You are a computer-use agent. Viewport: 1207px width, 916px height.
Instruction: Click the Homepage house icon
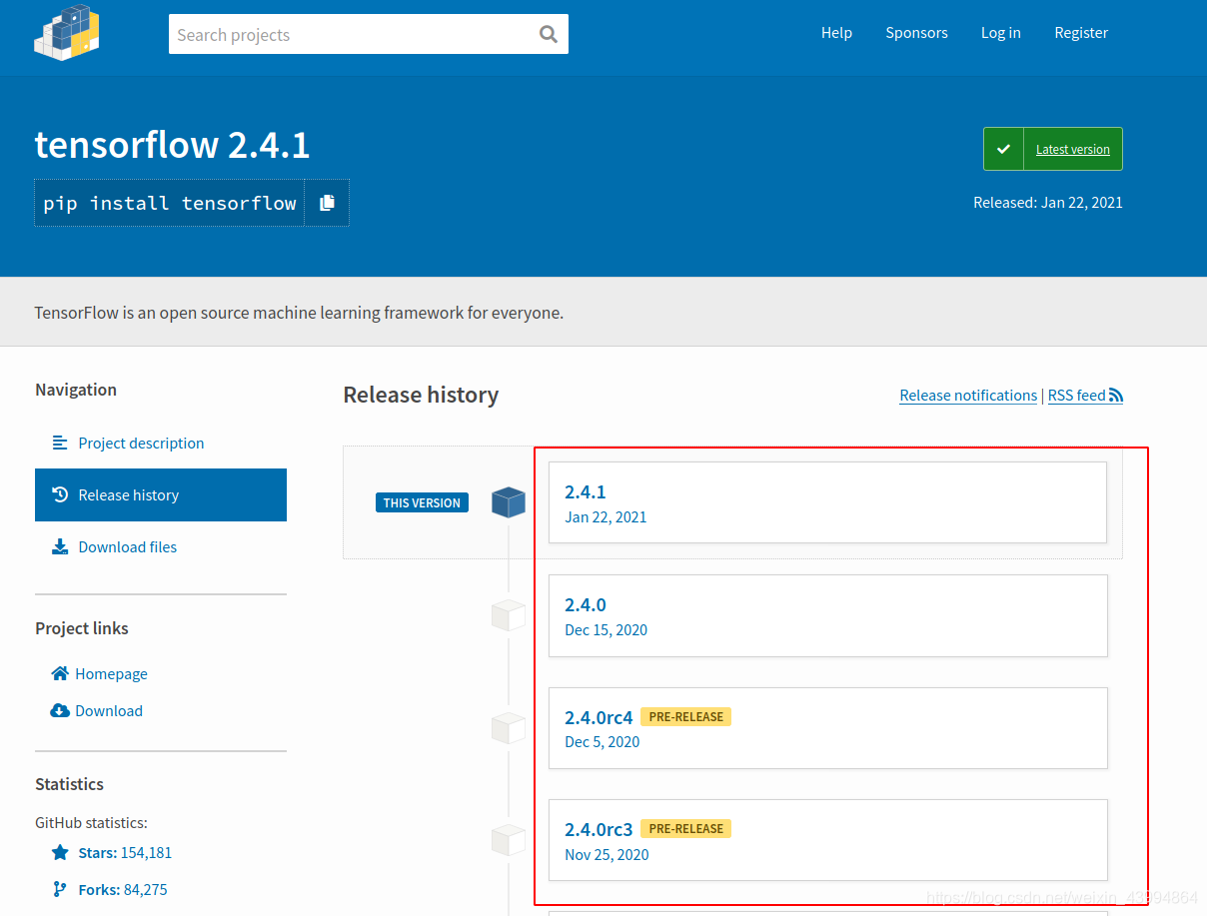pos(60,673)
